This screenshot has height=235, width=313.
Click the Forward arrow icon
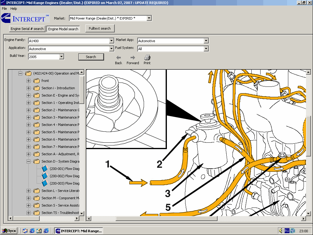click(133, 57)
